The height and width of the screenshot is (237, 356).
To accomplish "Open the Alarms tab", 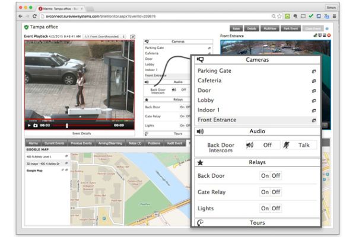I will 33,143.
